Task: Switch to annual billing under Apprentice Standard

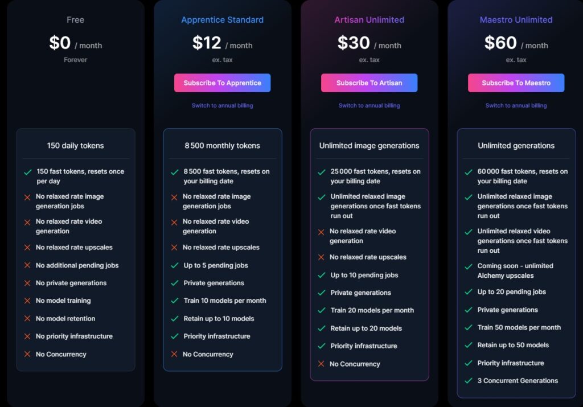Action: click(x=223, y=105)
